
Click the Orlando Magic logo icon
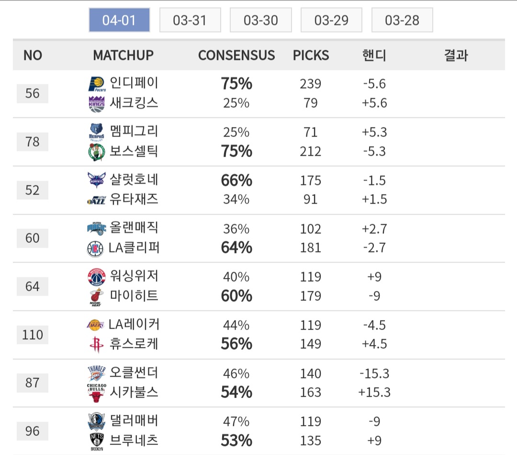[96, 228]
